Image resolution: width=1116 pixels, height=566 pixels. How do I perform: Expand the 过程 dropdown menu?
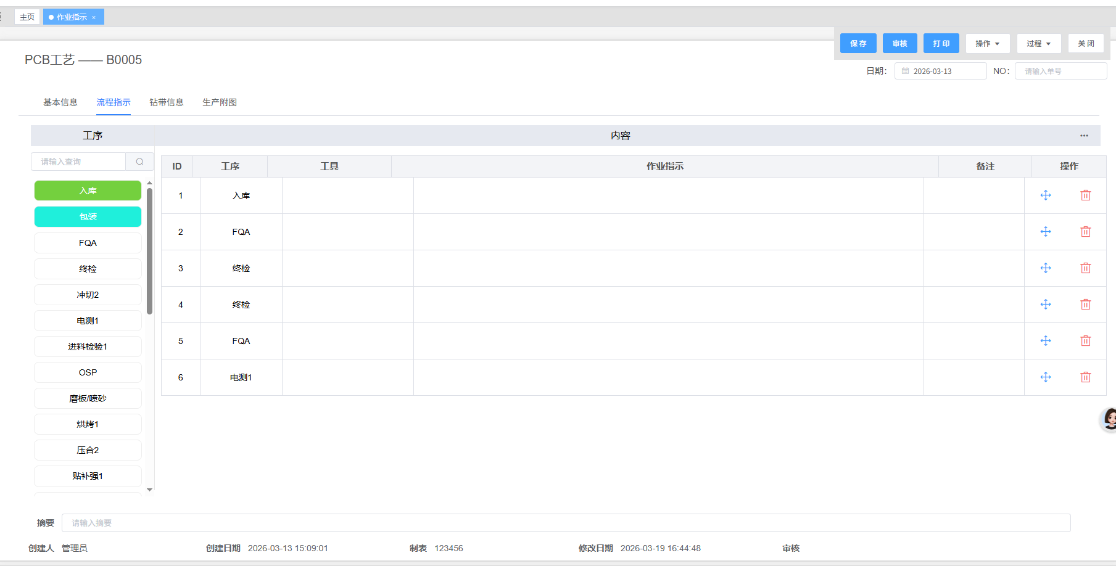[1038, 44]
